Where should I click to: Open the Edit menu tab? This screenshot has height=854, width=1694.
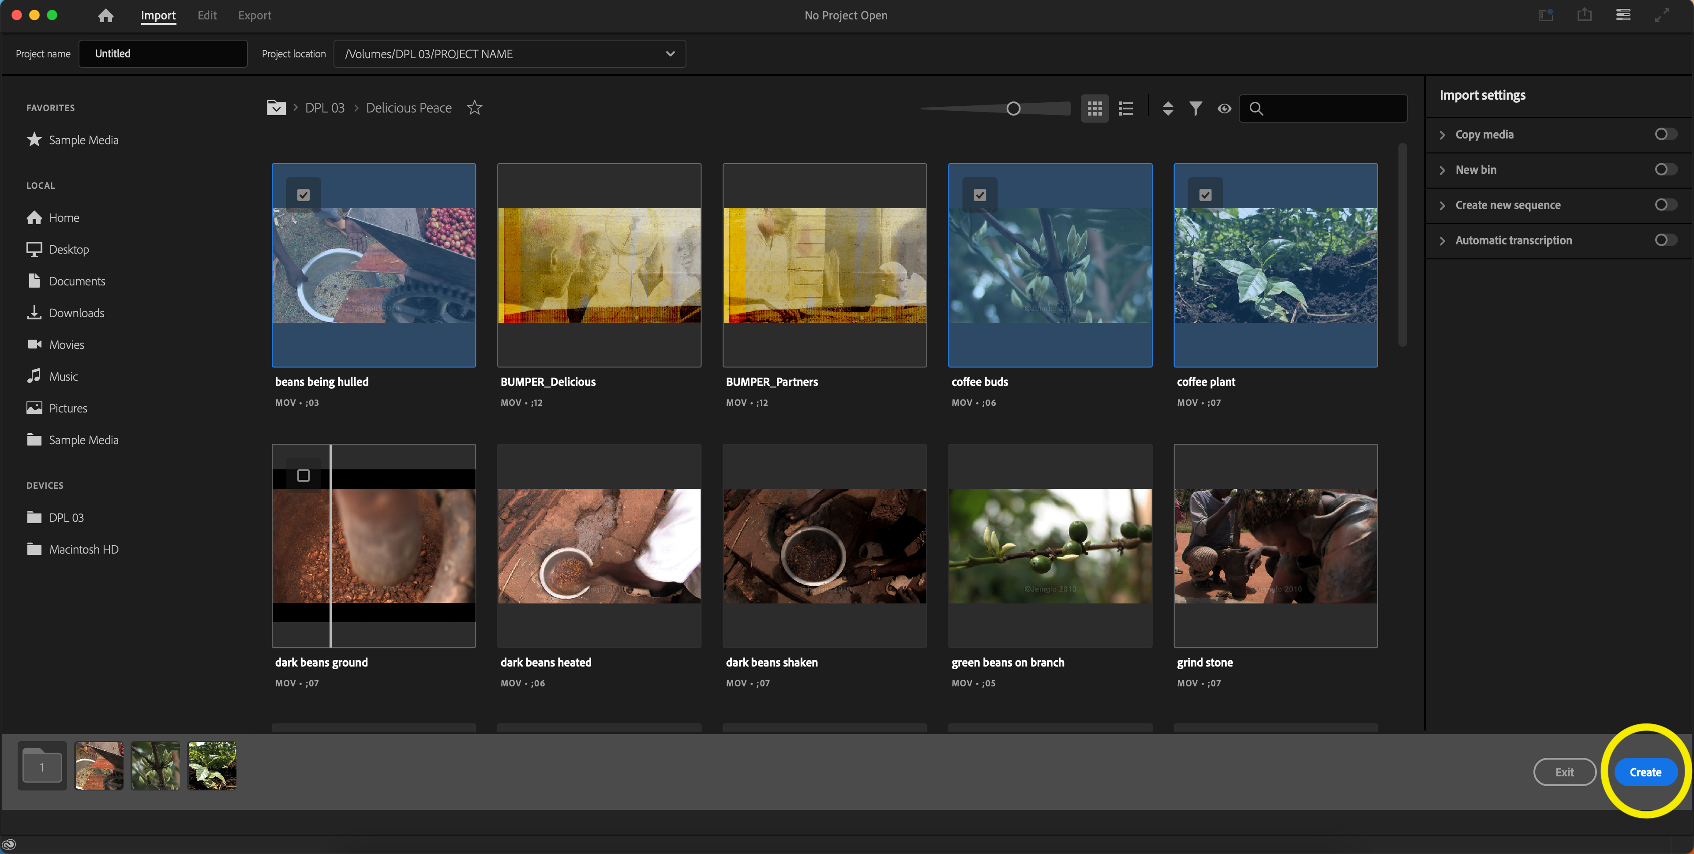click(x=207, y=15)
